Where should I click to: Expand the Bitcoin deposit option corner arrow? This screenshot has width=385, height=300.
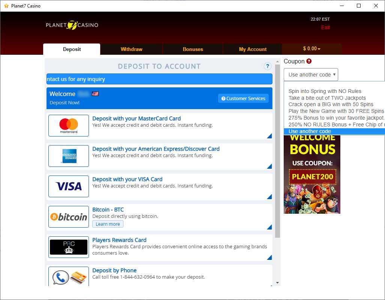(269, 227)
